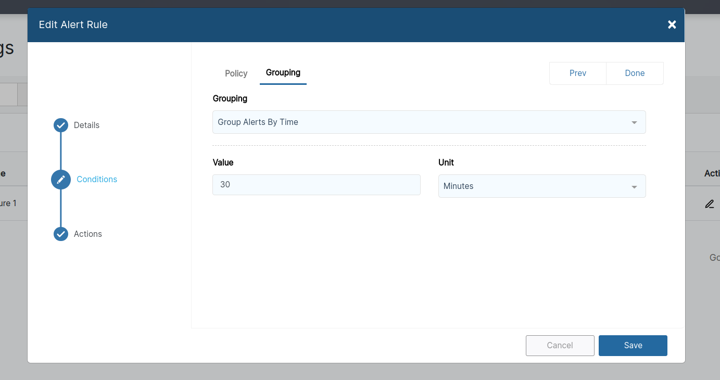Cancel the alert rule edits
Viewport: 720px width, 380px height.
coord(560,345)
